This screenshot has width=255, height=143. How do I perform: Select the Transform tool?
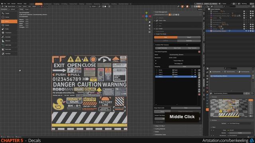(x=9, y=33)
